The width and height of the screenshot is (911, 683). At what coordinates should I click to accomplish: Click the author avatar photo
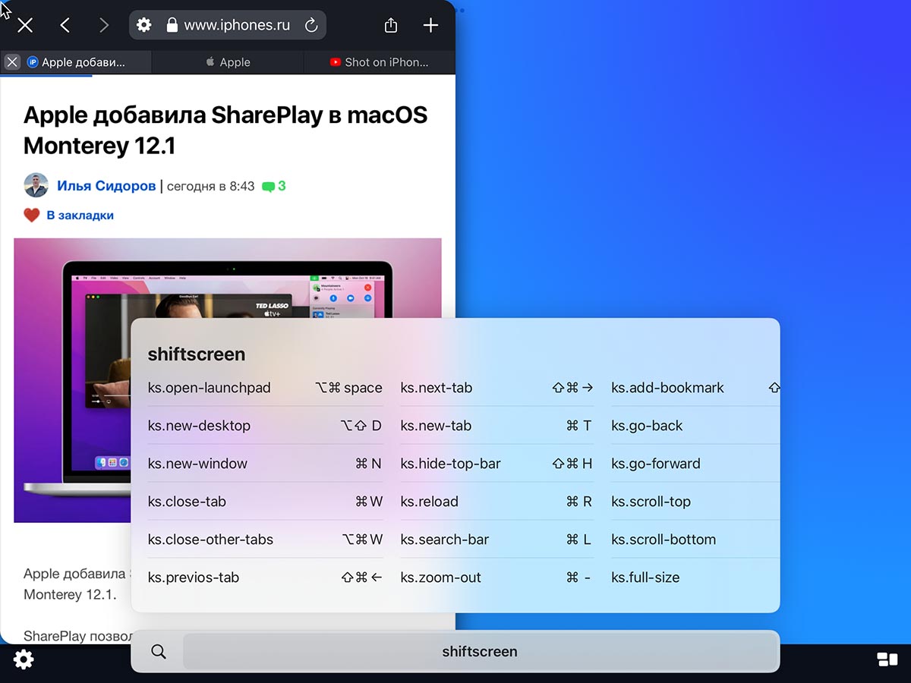[36, 186]
